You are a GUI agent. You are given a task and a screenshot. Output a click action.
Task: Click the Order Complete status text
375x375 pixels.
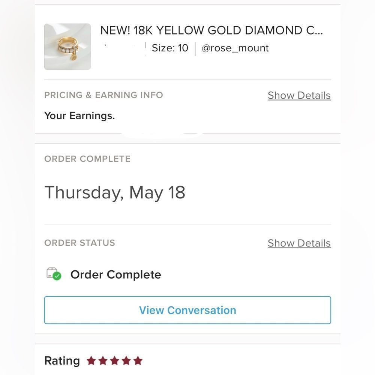116,274
